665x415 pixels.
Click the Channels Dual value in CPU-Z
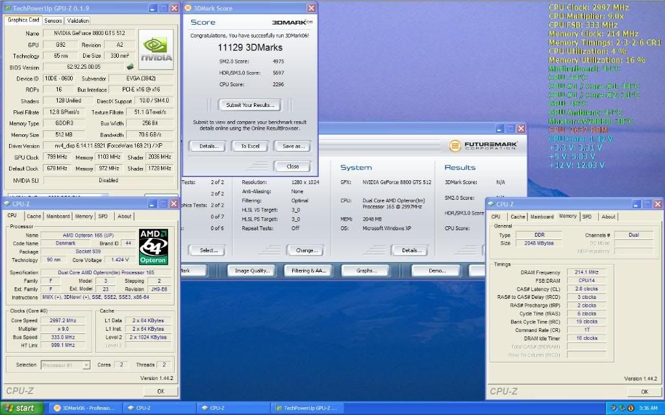click(634, 235)
